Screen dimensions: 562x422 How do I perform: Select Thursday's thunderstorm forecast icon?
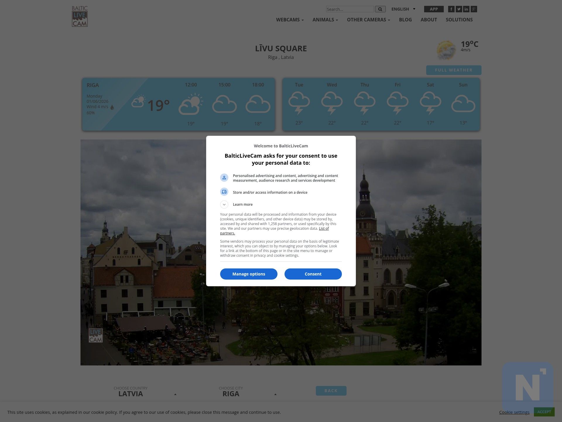(x=365, y=103)
